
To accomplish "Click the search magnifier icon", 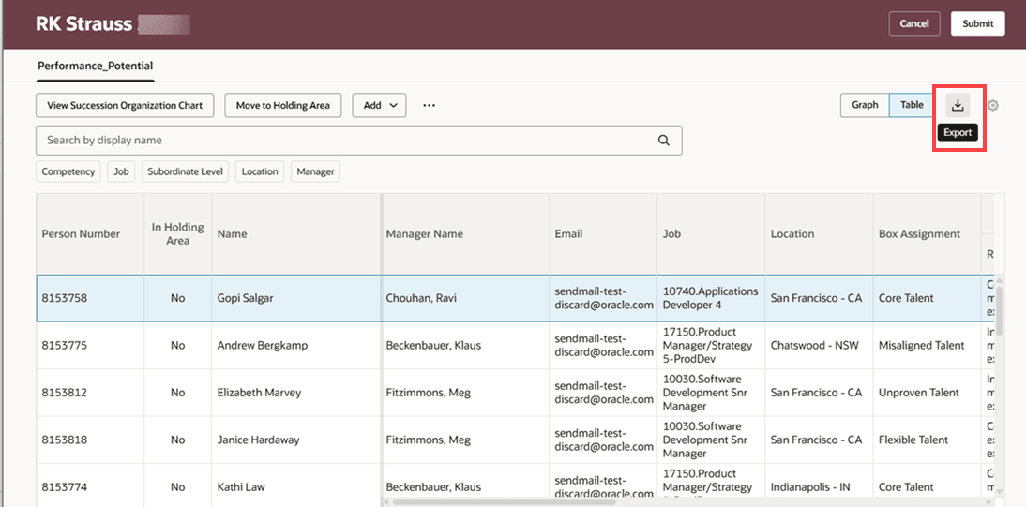I will coord(663,140).
